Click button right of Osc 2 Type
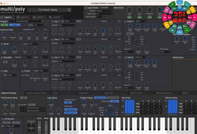Screen dimensions: 197x134 tap(78, 39)
